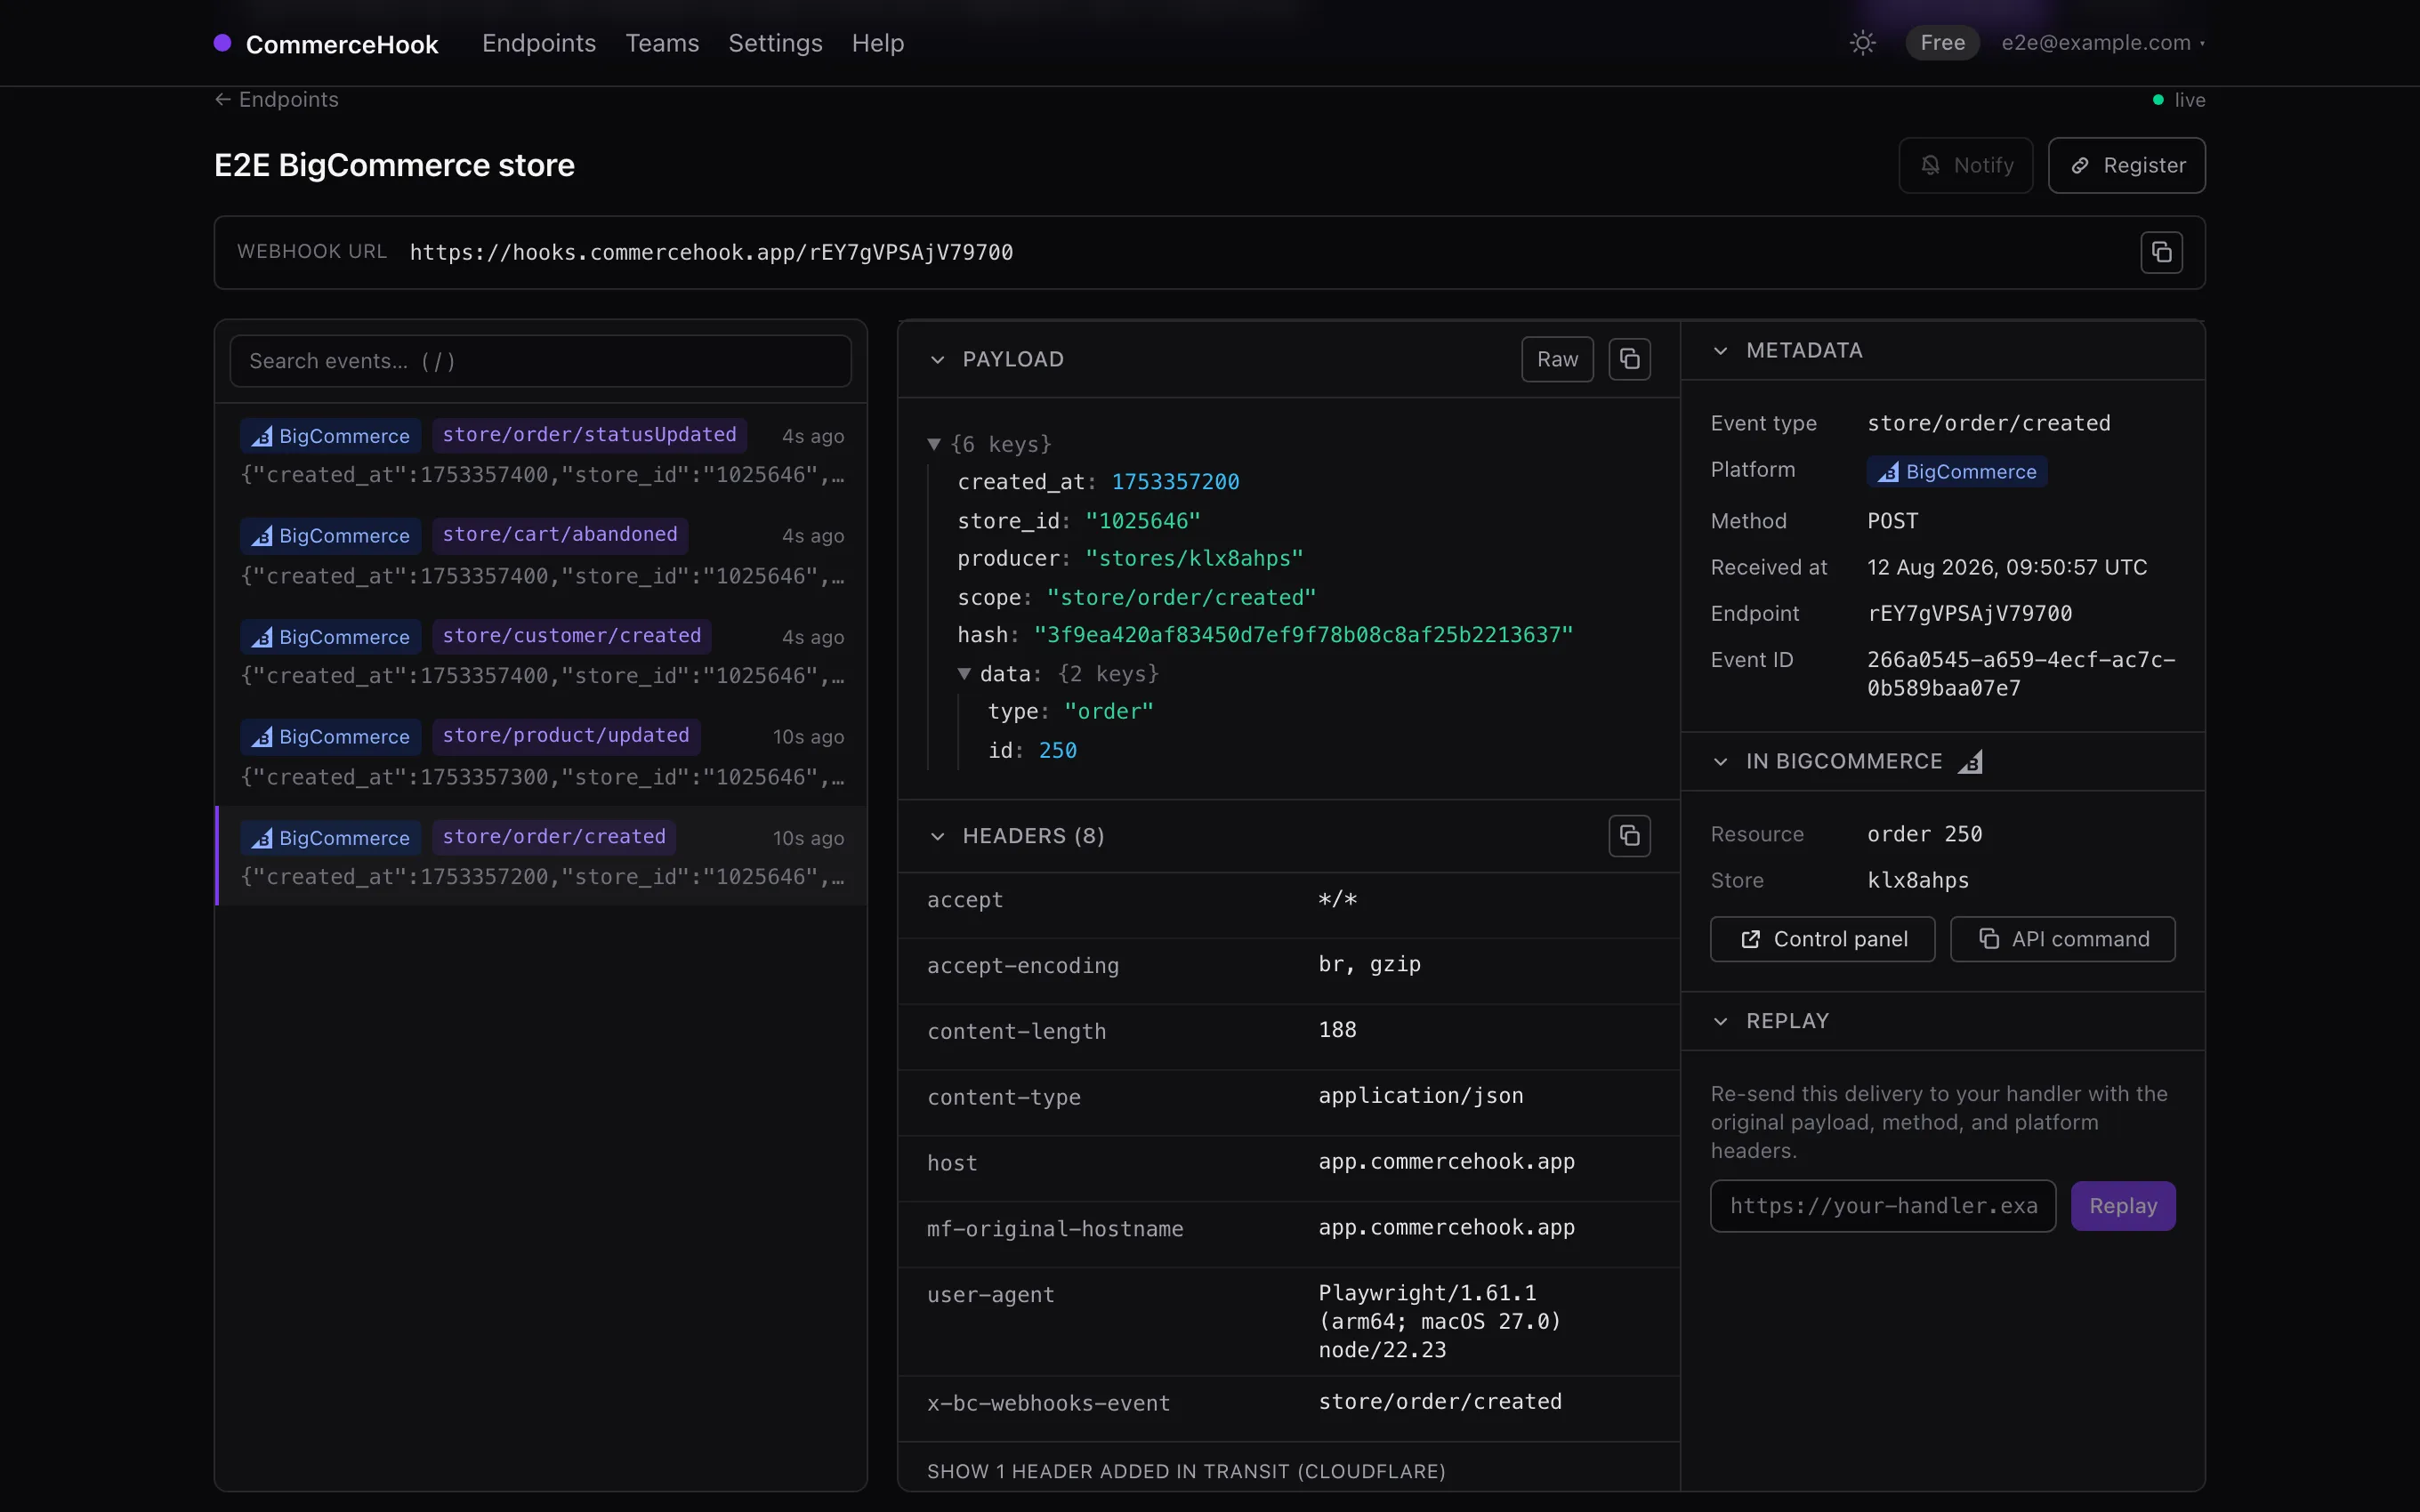Select the store/customer/created event tag
2420x1512 pixels.
click(x=572, y=636)
